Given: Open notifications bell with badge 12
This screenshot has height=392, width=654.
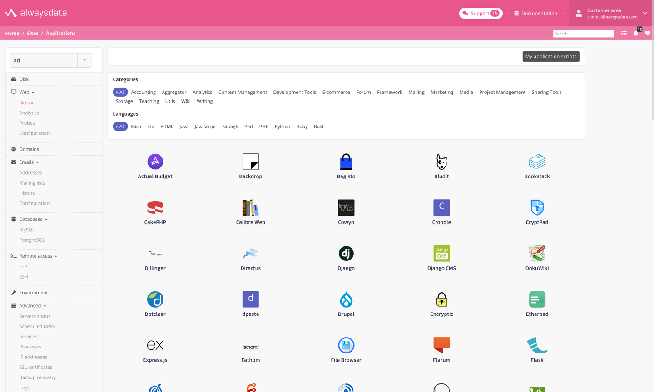Looking at the screenshot, I should pyautogui.click(x=636, y=33).
